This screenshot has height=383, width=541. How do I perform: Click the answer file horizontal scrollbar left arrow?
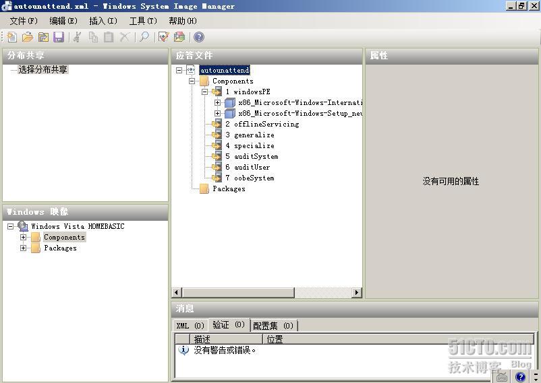point(177,292)
